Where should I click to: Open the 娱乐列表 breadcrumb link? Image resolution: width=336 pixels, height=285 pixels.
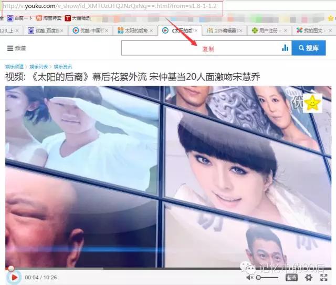38,67
